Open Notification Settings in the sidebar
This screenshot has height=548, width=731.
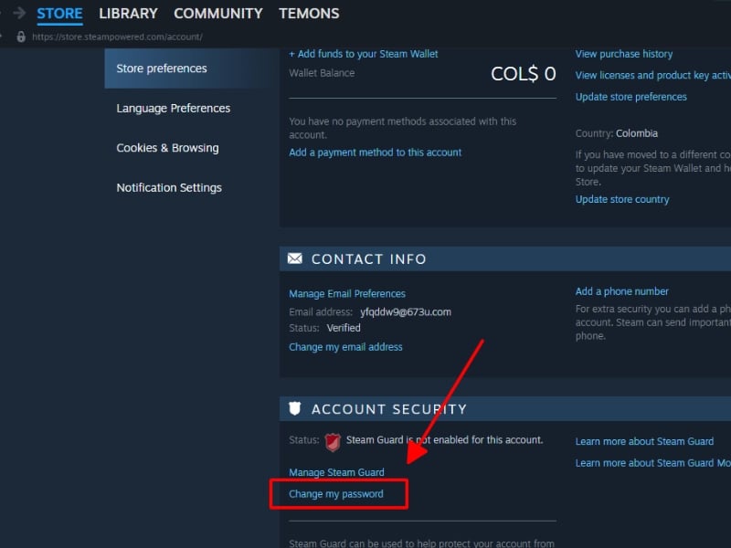pyautogui.click(x=169, y=187)
